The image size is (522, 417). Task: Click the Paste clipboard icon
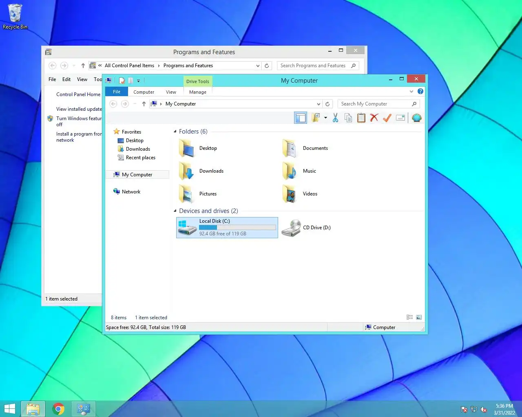pyautogui.click(x=361, y=118)
